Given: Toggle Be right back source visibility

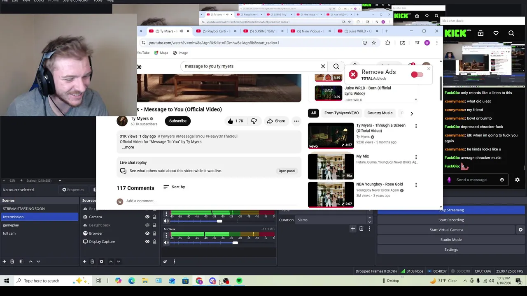Looking at the screenshot, I should (x=147, y=225).
